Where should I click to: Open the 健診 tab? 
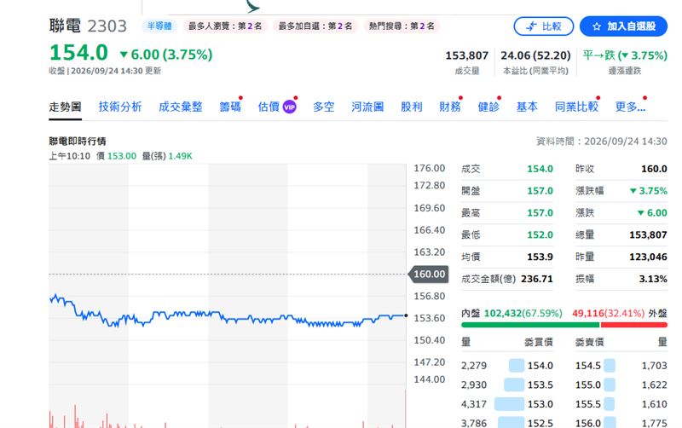(488, 107)
